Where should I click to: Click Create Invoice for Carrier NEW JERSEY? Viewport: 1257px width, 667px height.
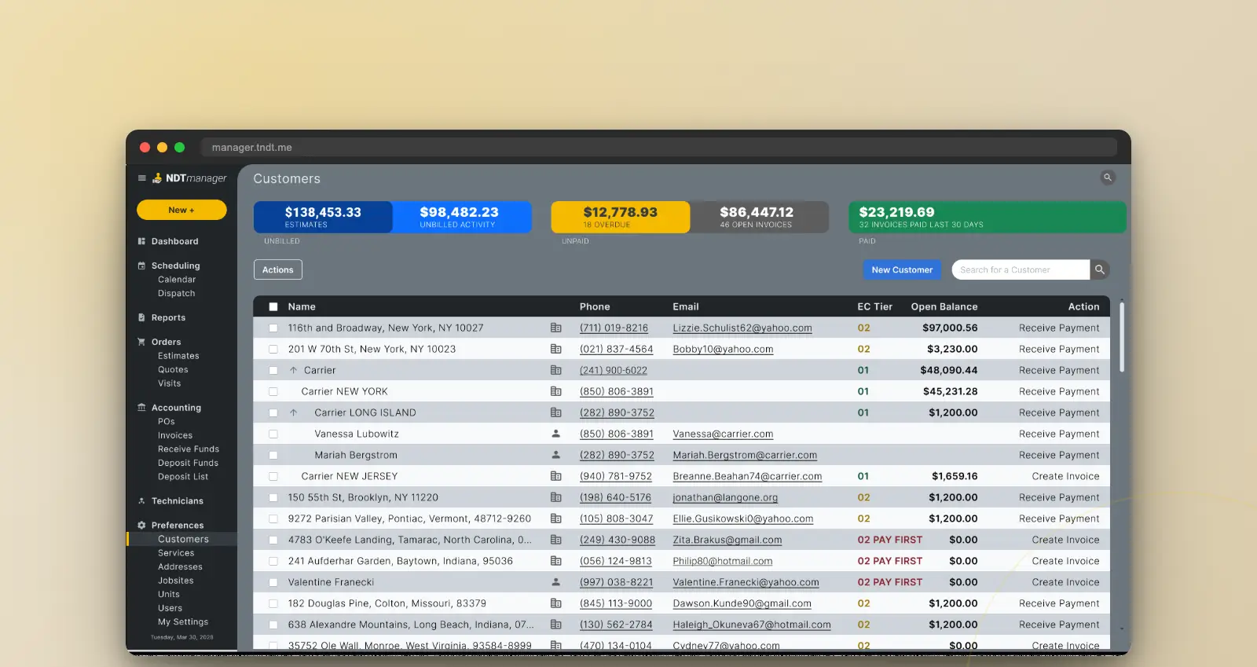(1065, 476)
